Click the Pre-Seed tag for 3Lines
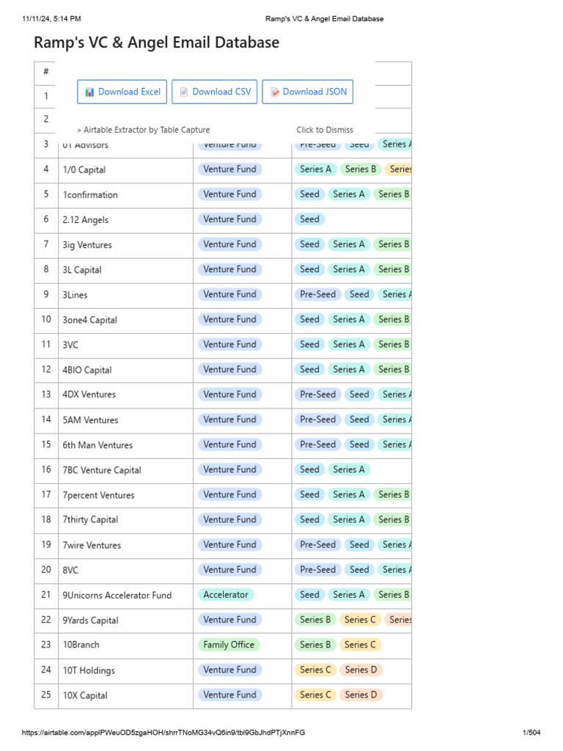Screen dimensions: 563x751 [x=317, y=294]
